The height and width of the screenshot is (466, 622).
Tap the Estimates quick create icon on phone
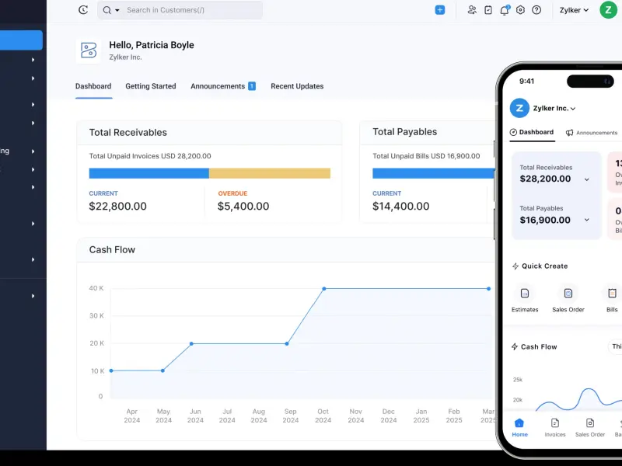coord(525,294)
